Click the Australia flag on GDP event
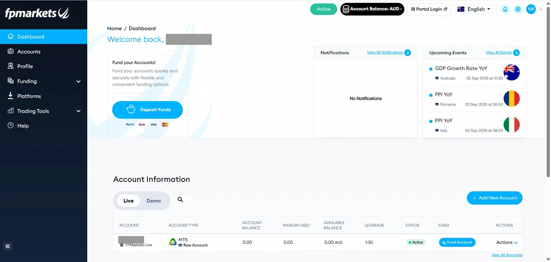This screenshot has height=262, width=551. 512,72
